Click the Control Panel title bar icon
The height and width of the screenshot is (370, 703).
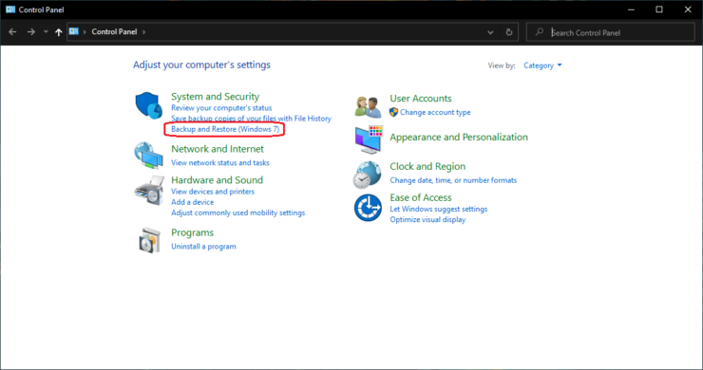click(10, 9)
